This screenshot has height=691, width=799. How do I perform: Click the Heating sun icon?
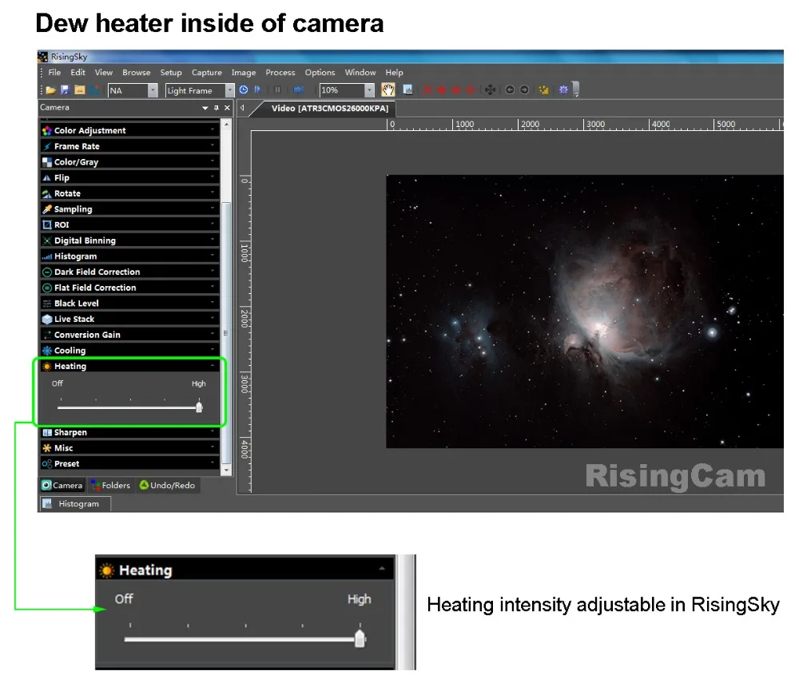[47, 366]
